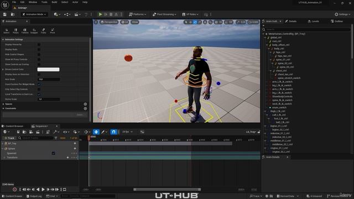Image resolution: width=354 pixels, height=199 pixels.
Task: Expand the Transform track
Action: coord(4,158)
